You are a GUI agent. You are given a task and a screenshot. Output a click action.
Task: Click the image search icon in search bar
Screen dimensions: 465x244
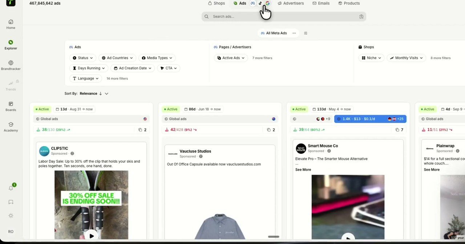click(x=361, y=17)
